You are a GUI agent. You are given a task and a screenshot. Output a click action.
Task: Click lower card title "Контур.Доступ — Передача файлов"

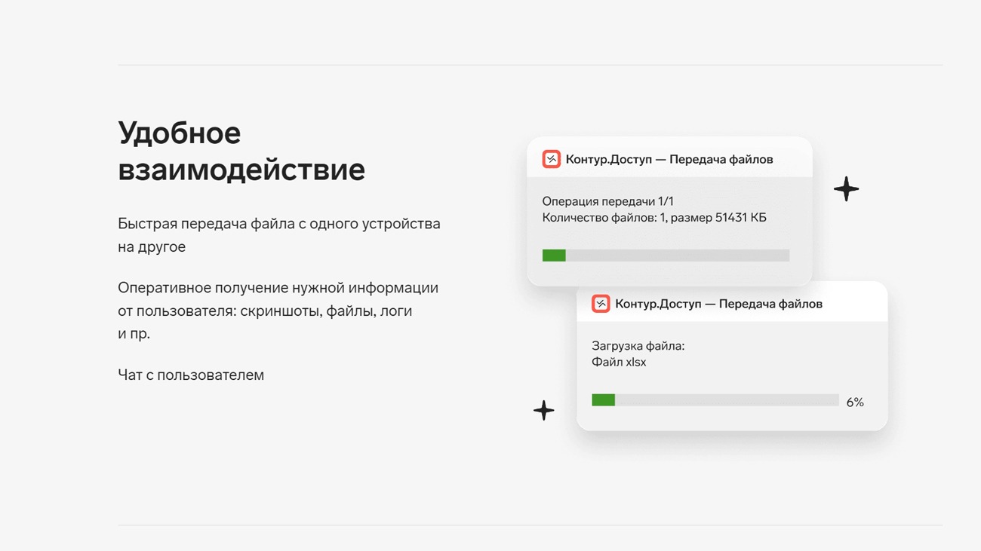(718, 304)
